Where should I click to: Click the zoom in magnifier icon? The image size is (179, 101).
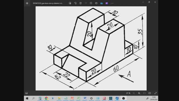[139, 93]
